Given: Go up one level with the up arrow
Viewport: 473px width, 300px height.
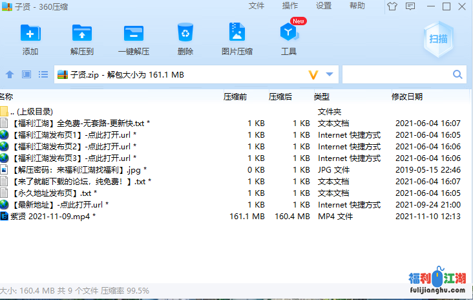Looking at the screenshot, I should (x=10, y=75).
